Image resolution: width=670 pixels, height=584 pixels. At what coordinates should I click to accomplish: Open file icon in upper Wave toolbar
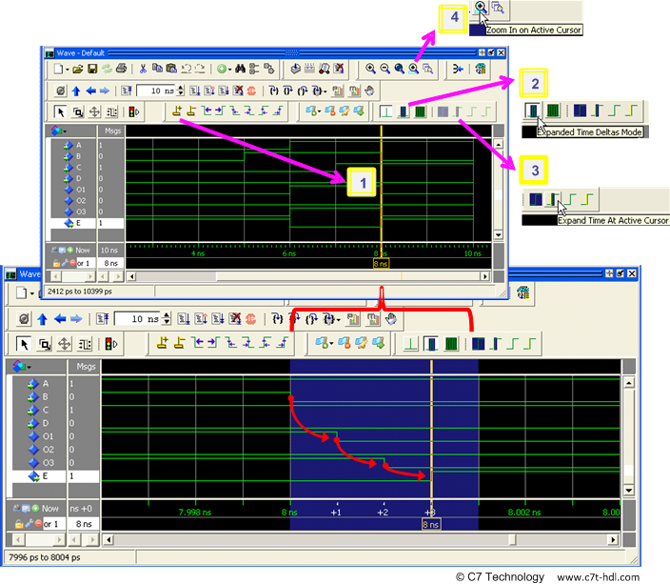click(x=77, y=69)
